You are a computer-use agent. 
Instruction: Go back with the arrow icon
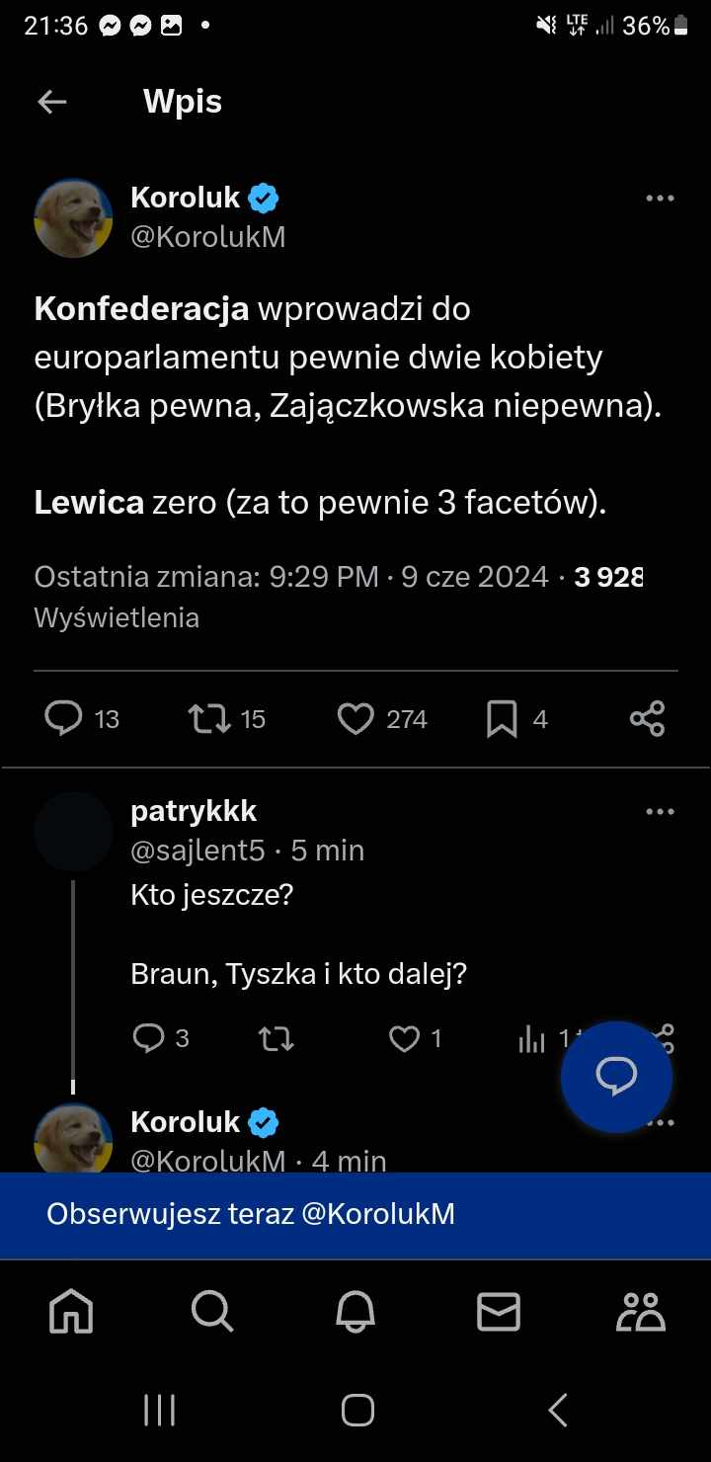(x=52, y=102)
